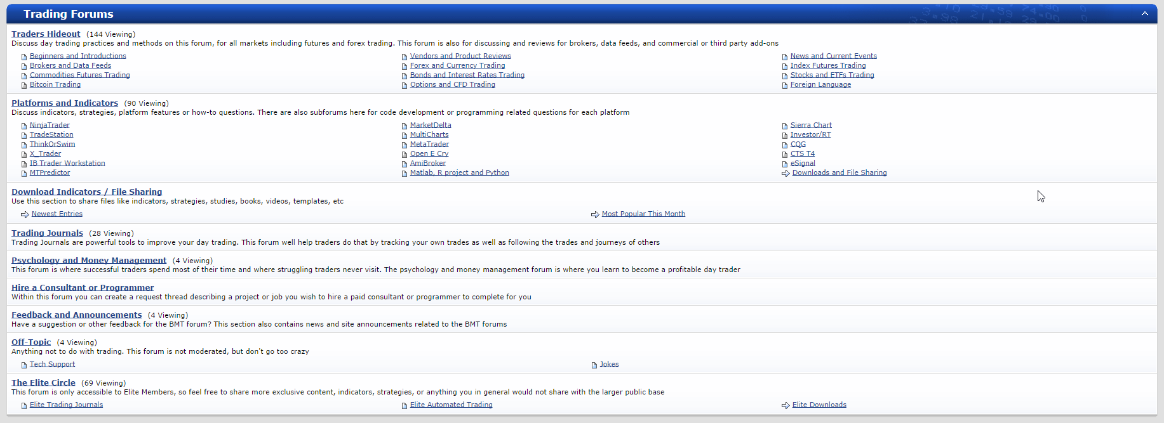Image resolution: width=1164 pixels, height=423 pixels.
Task: Open the Investor/RT subforum
Action: 811,134
